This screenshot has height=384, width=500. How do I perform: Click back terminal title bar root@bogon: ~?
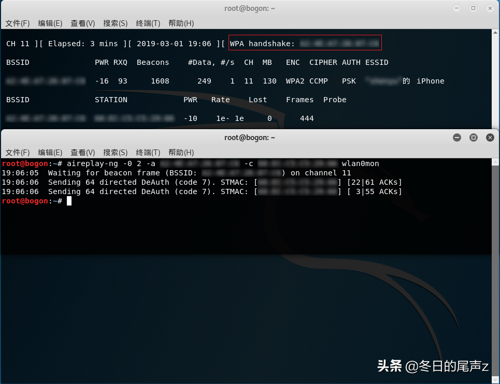click(x=249, y=8)
